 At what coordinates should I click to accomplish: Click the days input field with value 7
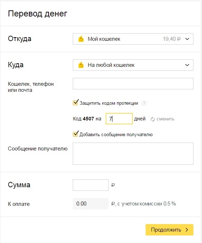coord(119,119)
